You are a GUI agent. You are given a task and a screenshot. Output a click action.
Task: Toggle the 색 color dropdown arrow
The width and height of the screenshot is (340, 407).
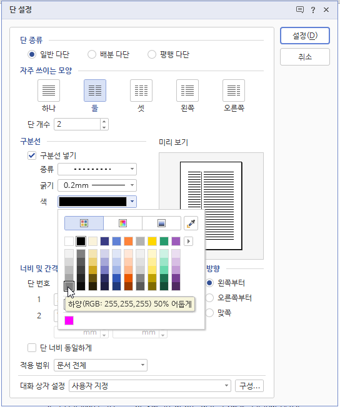132,202
